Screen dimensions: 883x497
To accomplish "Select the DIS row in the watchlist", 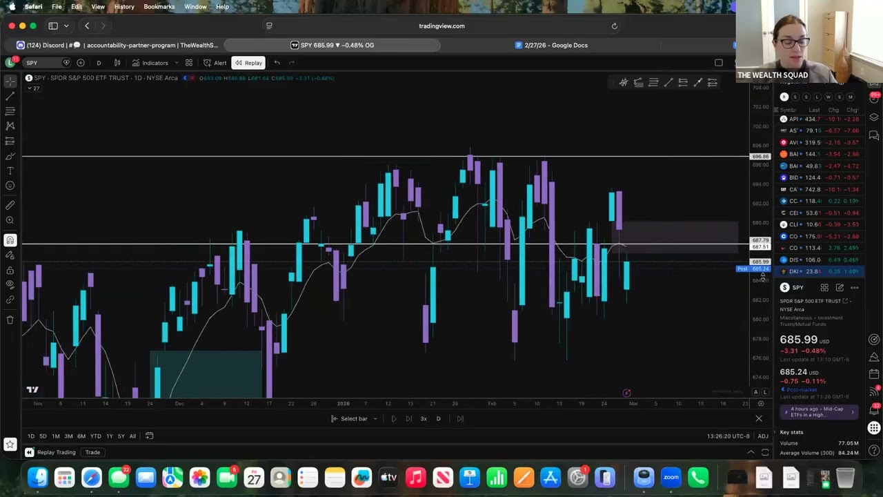I will point(820,260).
